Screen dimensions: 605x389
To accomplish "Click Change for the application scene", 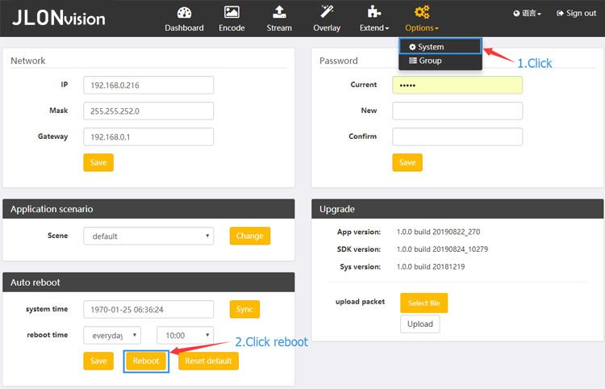I will click(250, 236).
